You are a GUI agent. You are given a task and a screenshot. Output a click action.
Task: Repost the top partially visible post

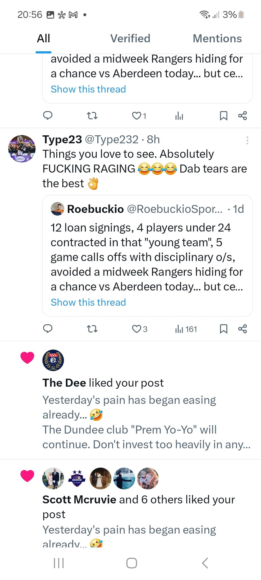click(x=92, y=116)
